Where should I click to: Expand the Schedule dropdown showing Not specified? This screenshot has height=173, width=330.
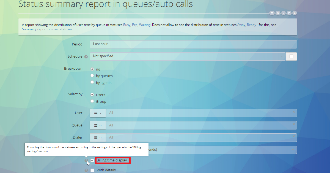(x=188, y=56)
